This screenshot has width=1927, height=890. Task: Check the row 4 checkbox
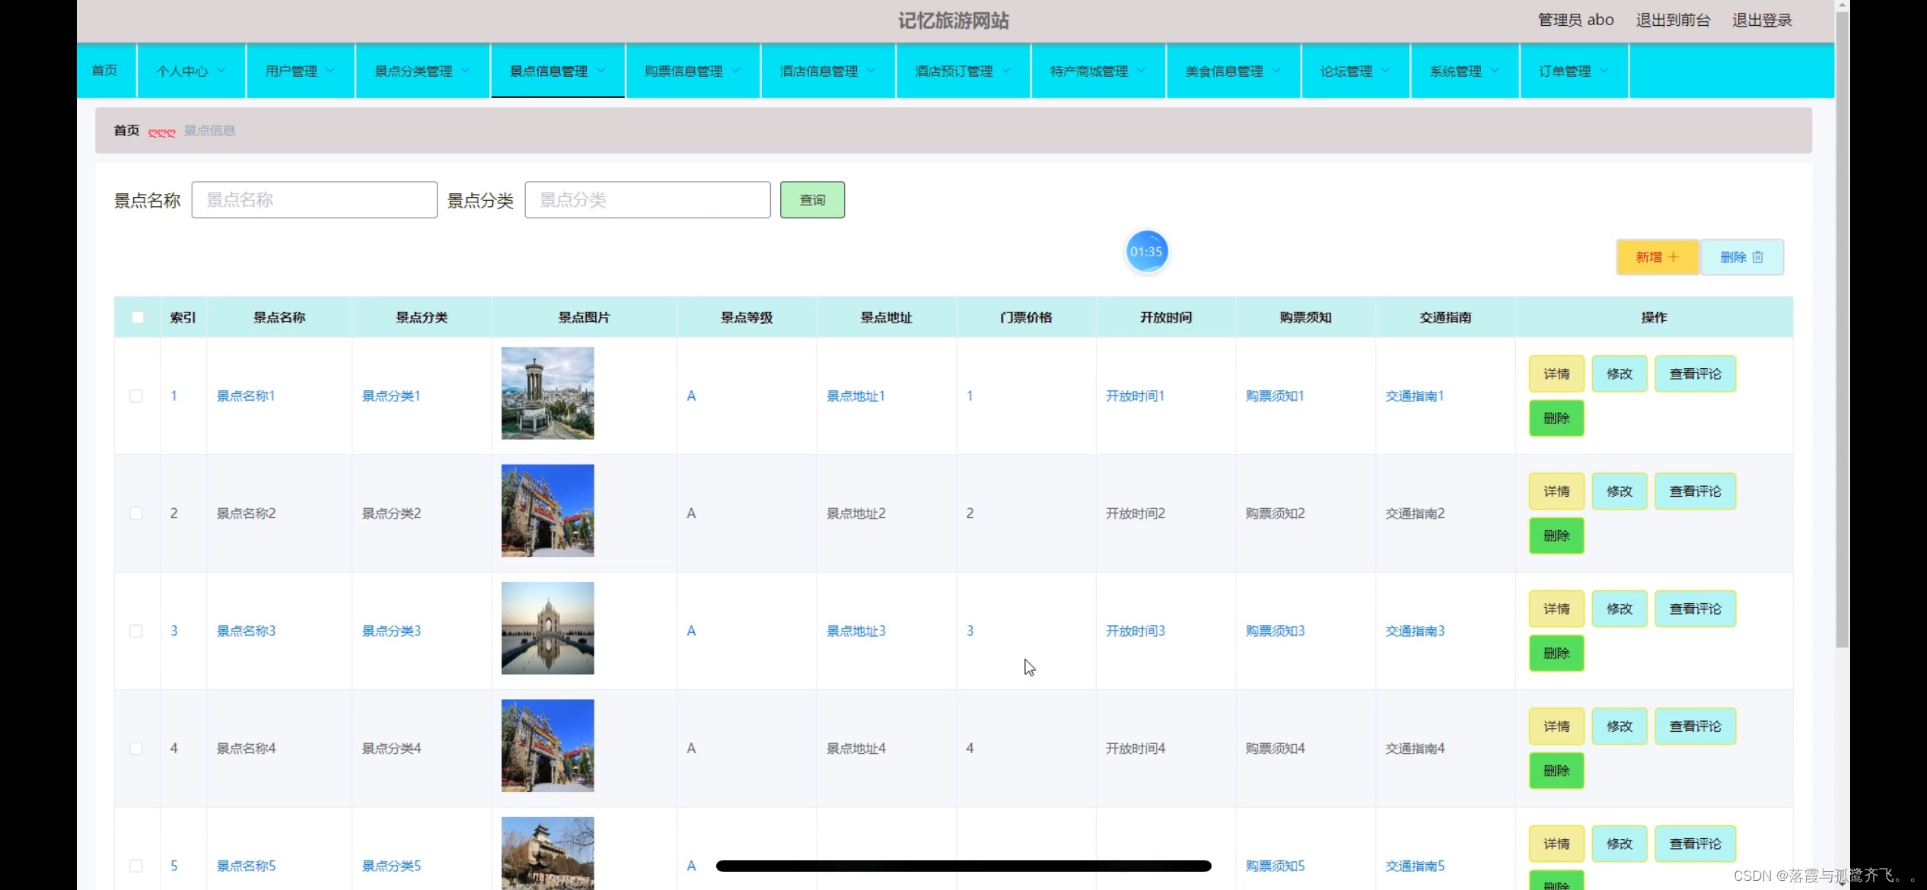tap(136, 749)
